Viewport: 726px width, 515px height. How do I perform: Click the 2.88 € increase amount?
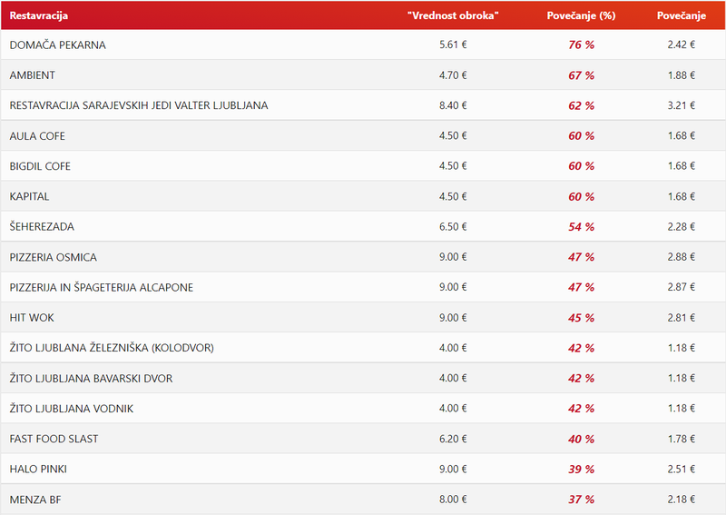pyautogui.click(x=682, y=257)
